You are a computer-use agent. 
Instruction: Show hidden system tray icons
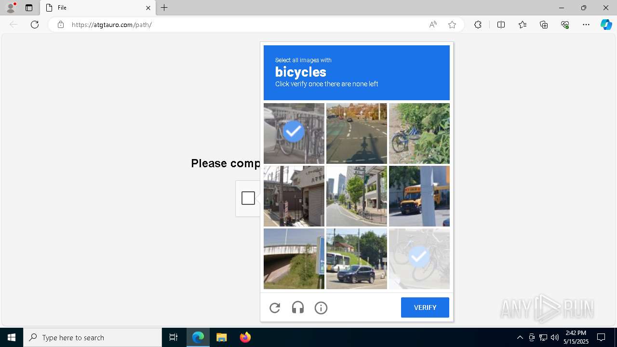coord(520,337)
